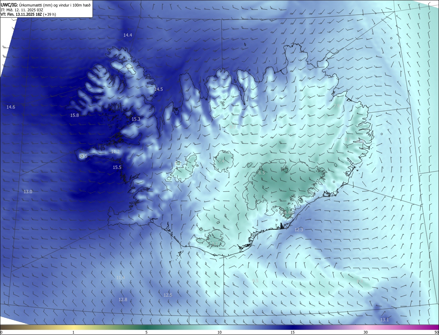Click the 12.8 value label

click(x=123, y=300)
